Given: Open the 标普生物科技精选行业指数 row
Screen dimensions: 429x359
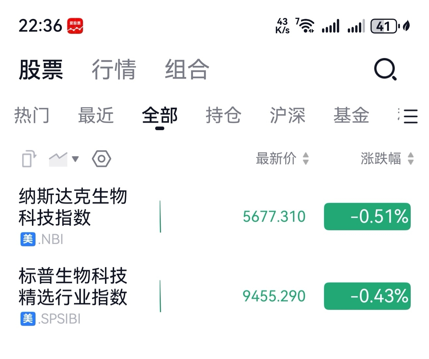Looking at the screenshot, I should [214, 296].
